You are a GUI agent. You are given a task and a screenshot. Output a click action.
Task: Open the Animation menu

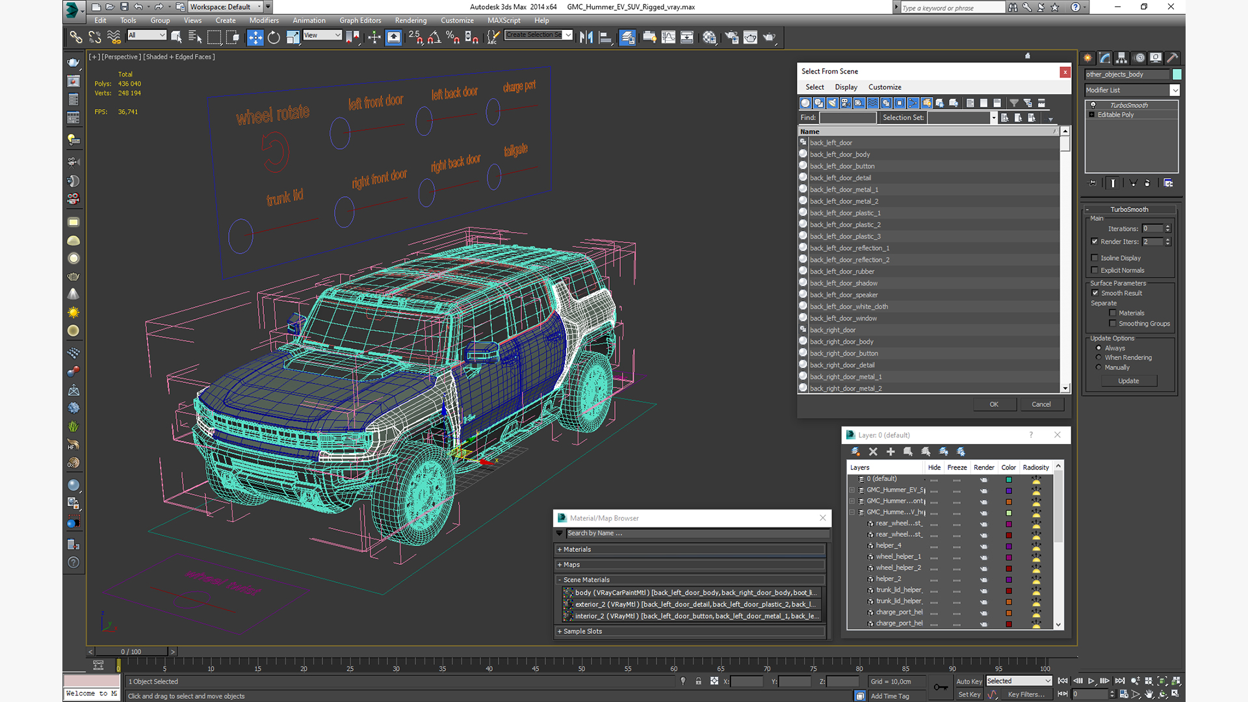tap(309, 20)
